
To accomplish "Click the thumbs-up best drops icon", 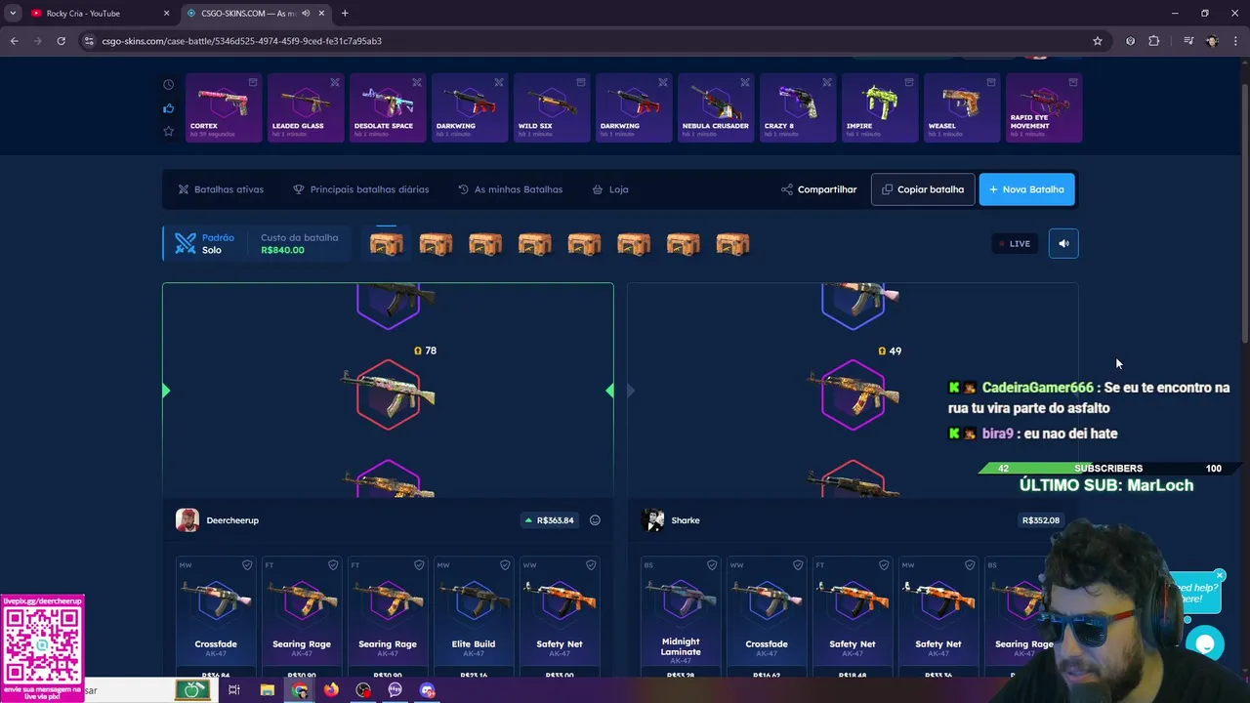I will tap(168, 107).
